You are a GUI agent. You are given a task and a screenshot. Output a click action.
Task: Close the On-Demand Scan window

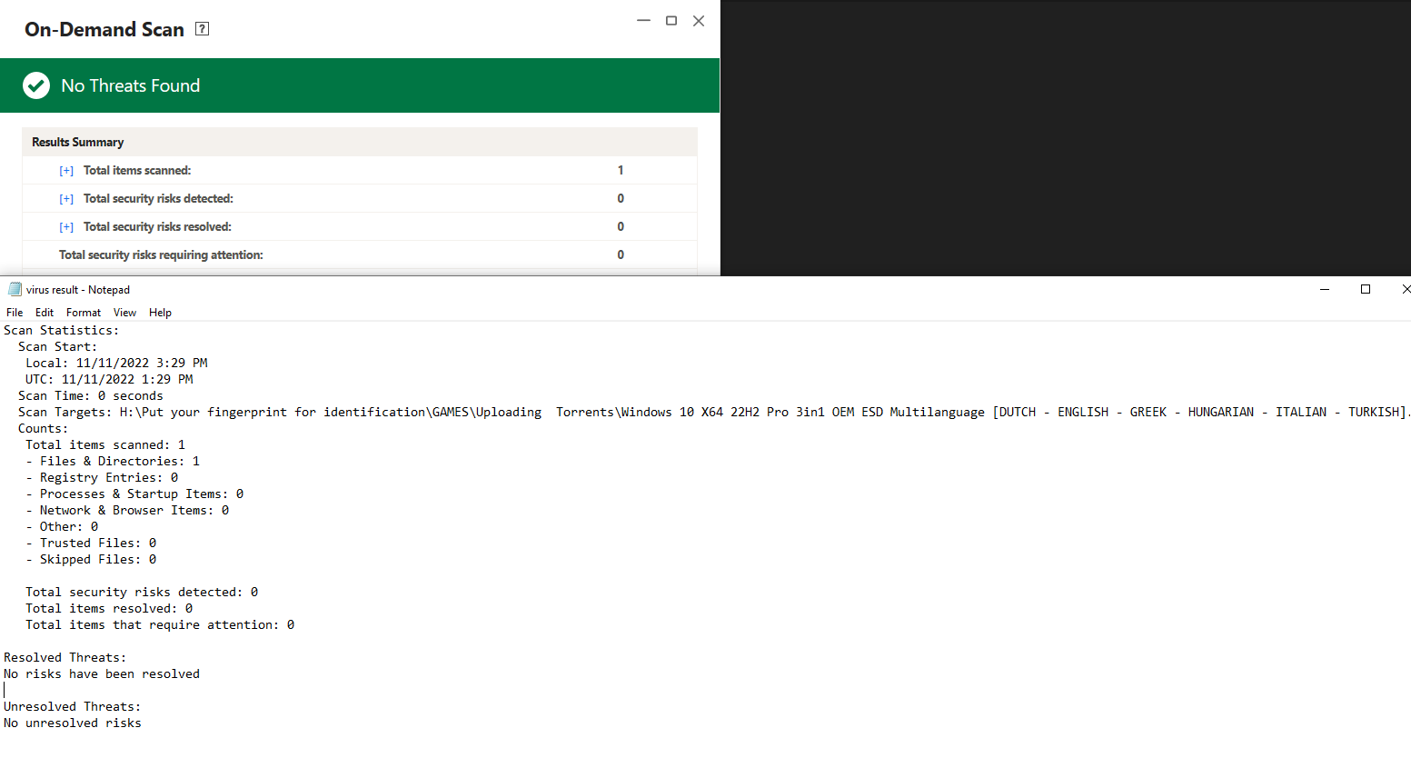699,21
